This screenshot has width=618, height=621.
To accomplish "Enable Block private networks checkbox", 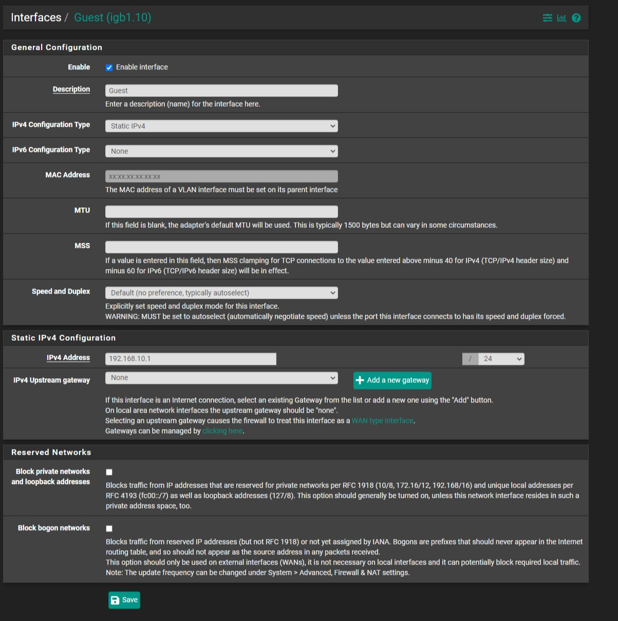I will pyautogui.click(x=109, y=472).
